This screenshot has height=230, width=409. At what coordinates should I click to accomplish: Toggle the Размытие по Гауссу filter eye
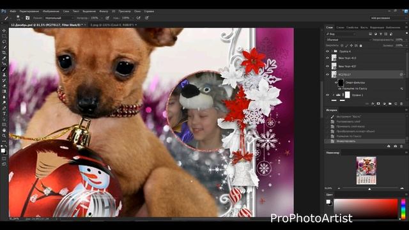339,89
